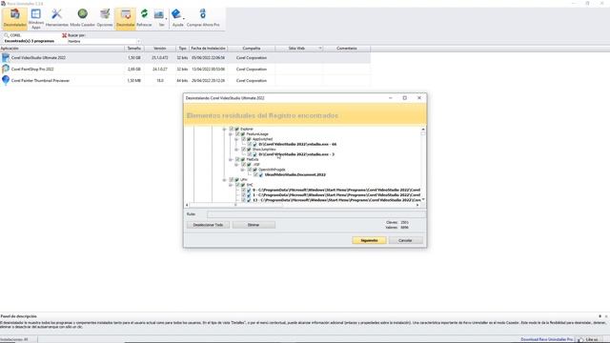The height and width of the screenshot is (343, 610).
Task: Click registry tree scroll right arrow
Action: point(417,205)
